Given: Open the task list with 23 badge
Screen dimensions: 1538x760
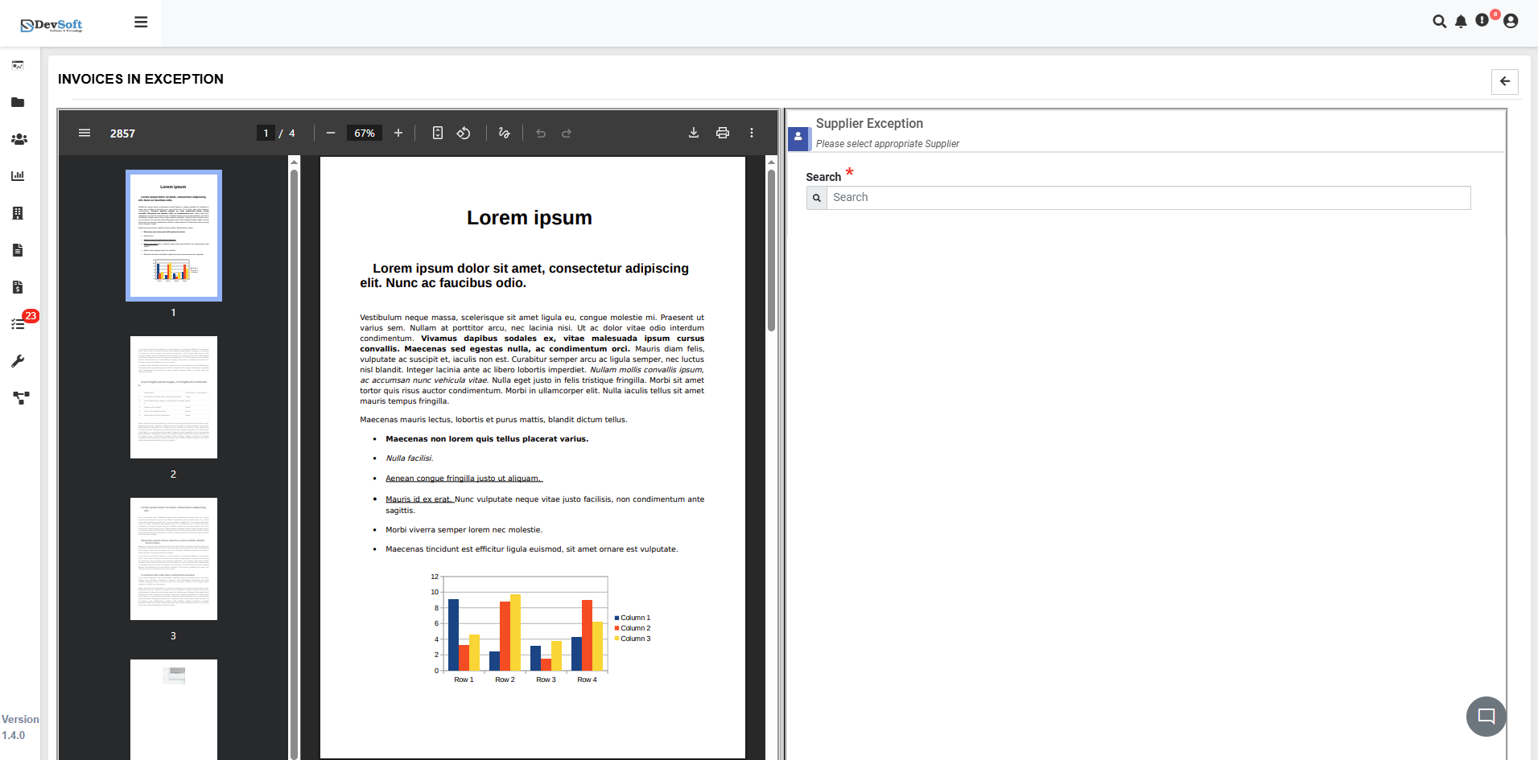Looking at the screenshot, I should pyautogui.click(x=19, y=324).
